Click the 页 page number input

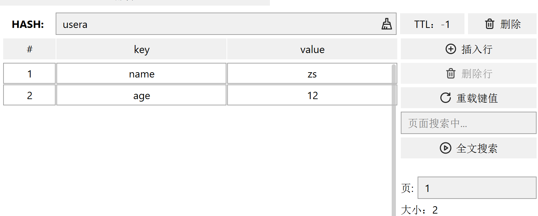point(477,188)
